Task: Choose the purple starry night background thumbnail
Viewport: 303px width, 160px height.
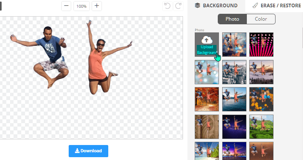Action: tap(234, 127)
